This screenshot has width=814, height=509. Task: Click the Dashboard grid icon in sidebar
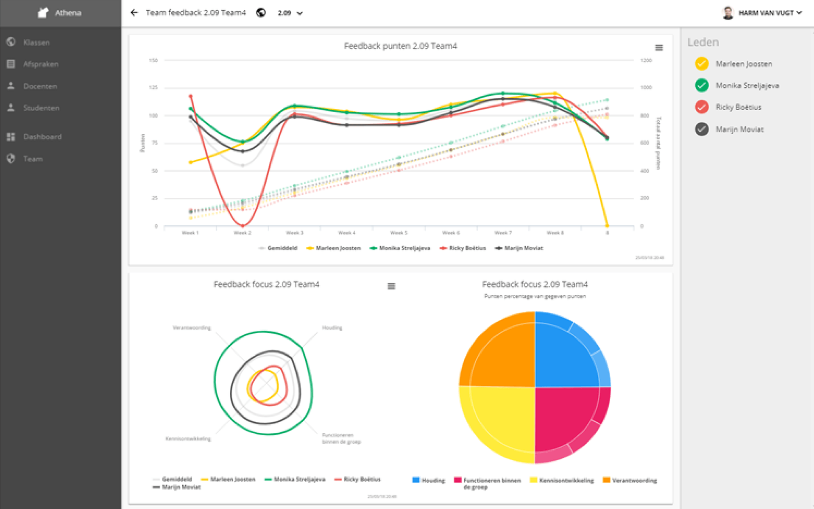[x=11, y=136]
